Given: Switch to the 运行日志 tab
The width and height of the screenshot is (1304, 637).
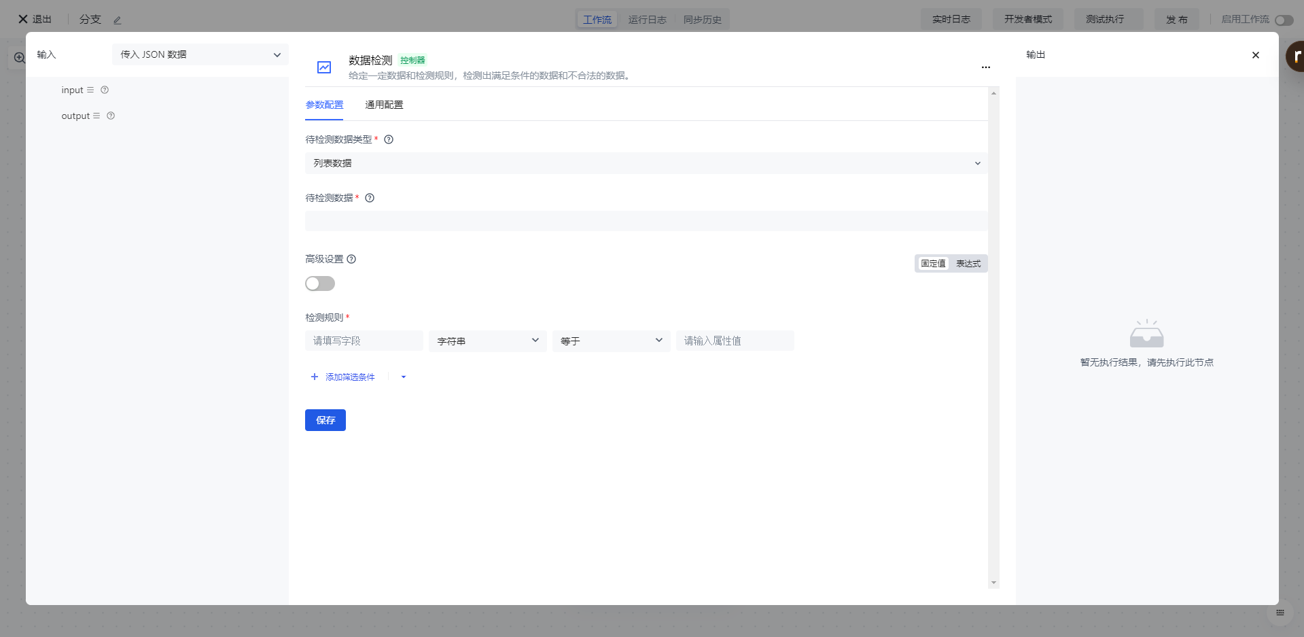Looking at the screenshot, I should coord(647,20).
